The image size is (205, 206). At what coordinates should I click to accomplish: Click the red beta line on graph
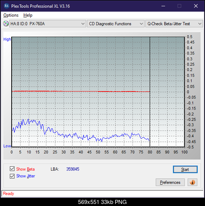81,91
